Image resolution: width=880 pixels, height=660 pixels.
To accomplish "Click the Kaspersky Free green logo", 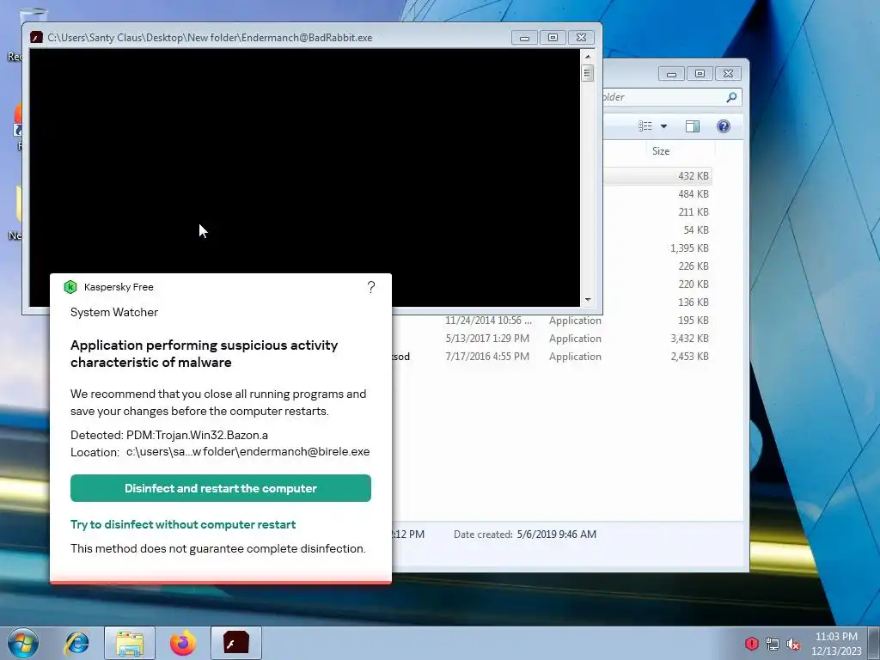I will tap(70, 287).
